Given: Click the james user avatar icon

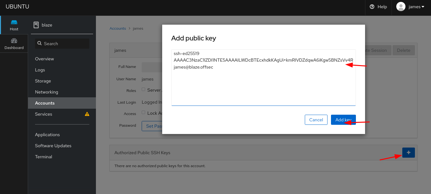Looking at the screenshot, I should pyautogui.click(x=401, y=7).
